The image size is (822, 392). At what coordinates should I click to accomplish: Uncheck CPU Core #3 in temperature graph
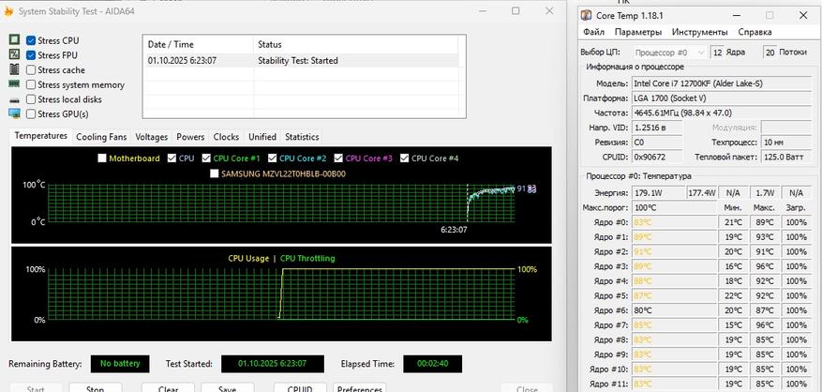(x=338, y=158)
